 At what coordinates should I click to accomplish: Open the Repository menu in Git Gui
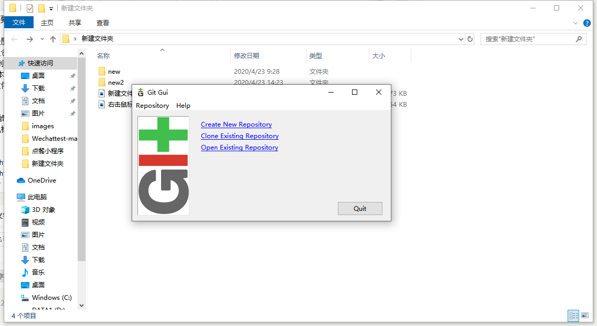pyautogui.click(x=152, y=106)
